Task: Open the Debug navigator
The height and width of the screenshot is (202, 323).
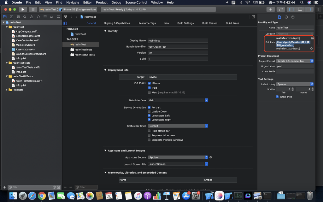Action: click(45, 17)
